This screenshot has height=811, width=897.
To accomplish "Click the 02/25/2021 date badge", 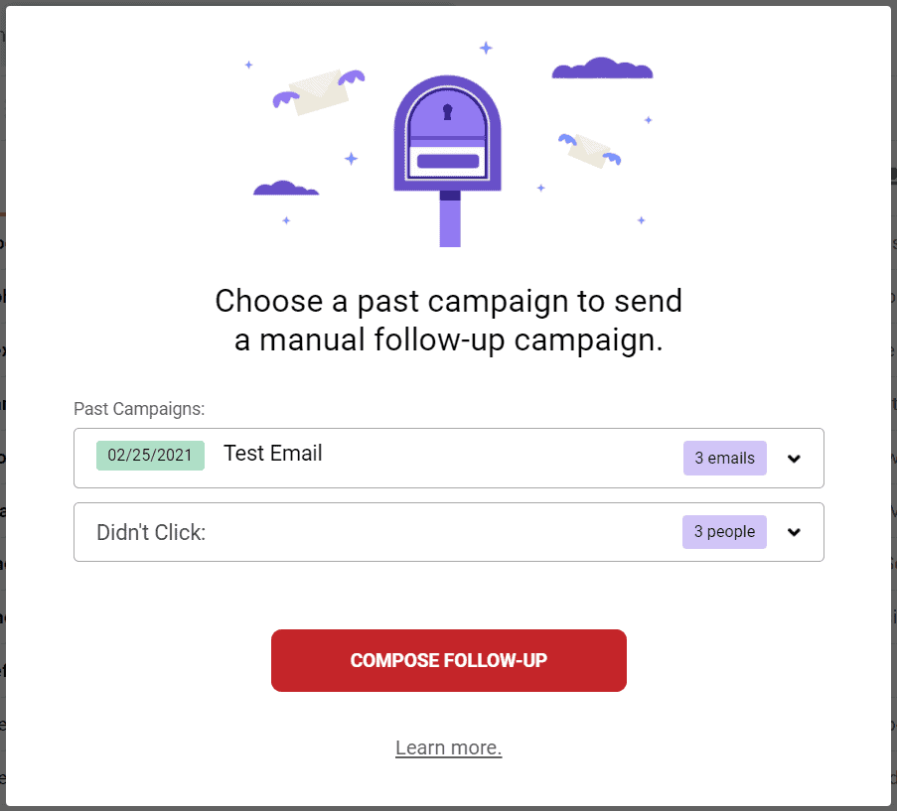I will click(x=150, y=456).
